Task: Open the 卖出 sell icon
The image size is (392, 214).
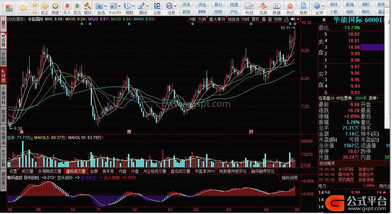Action: click(x=77, y=6)
